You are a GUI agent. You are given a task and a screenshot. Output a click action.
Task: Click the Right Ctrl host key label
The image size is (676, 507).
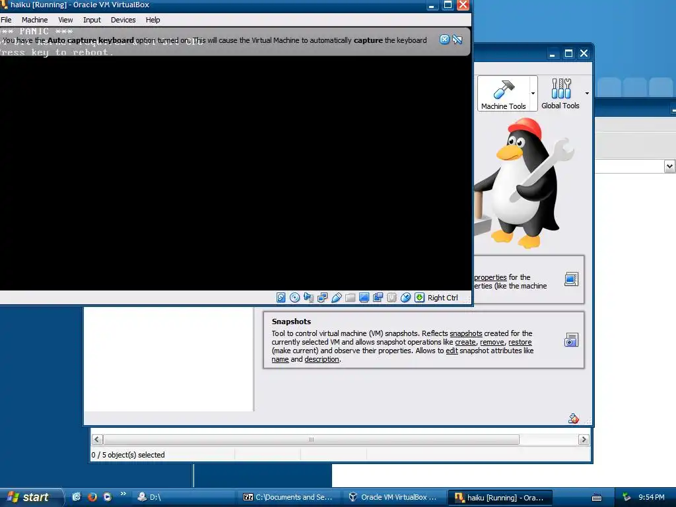click(x=443, y=298)
